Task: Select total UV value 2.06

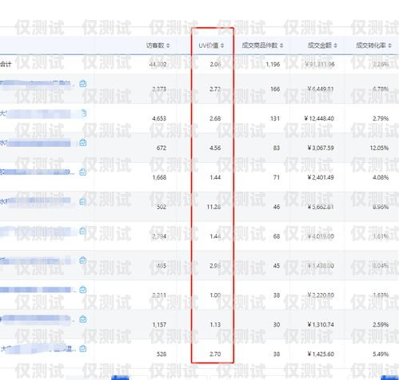Action: point(215,65)
